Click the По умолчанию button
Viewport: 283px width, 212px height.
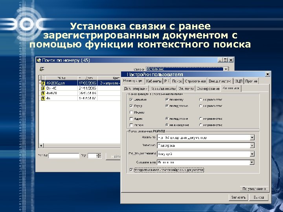pyautogui.click(x=254, y=189)
